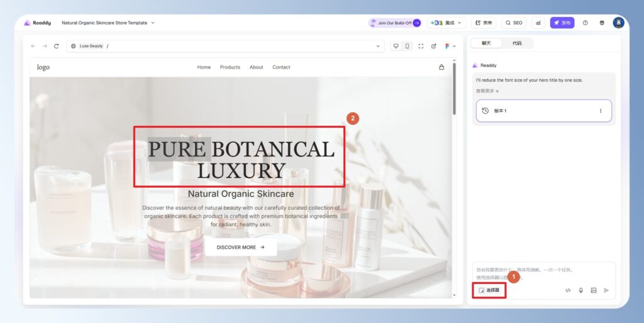
Task: Click the code snippet icon in chat box
Action: tap(568, 290)
